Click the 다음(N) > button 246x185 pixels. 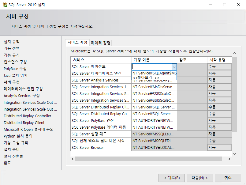(x=200, y=178)
